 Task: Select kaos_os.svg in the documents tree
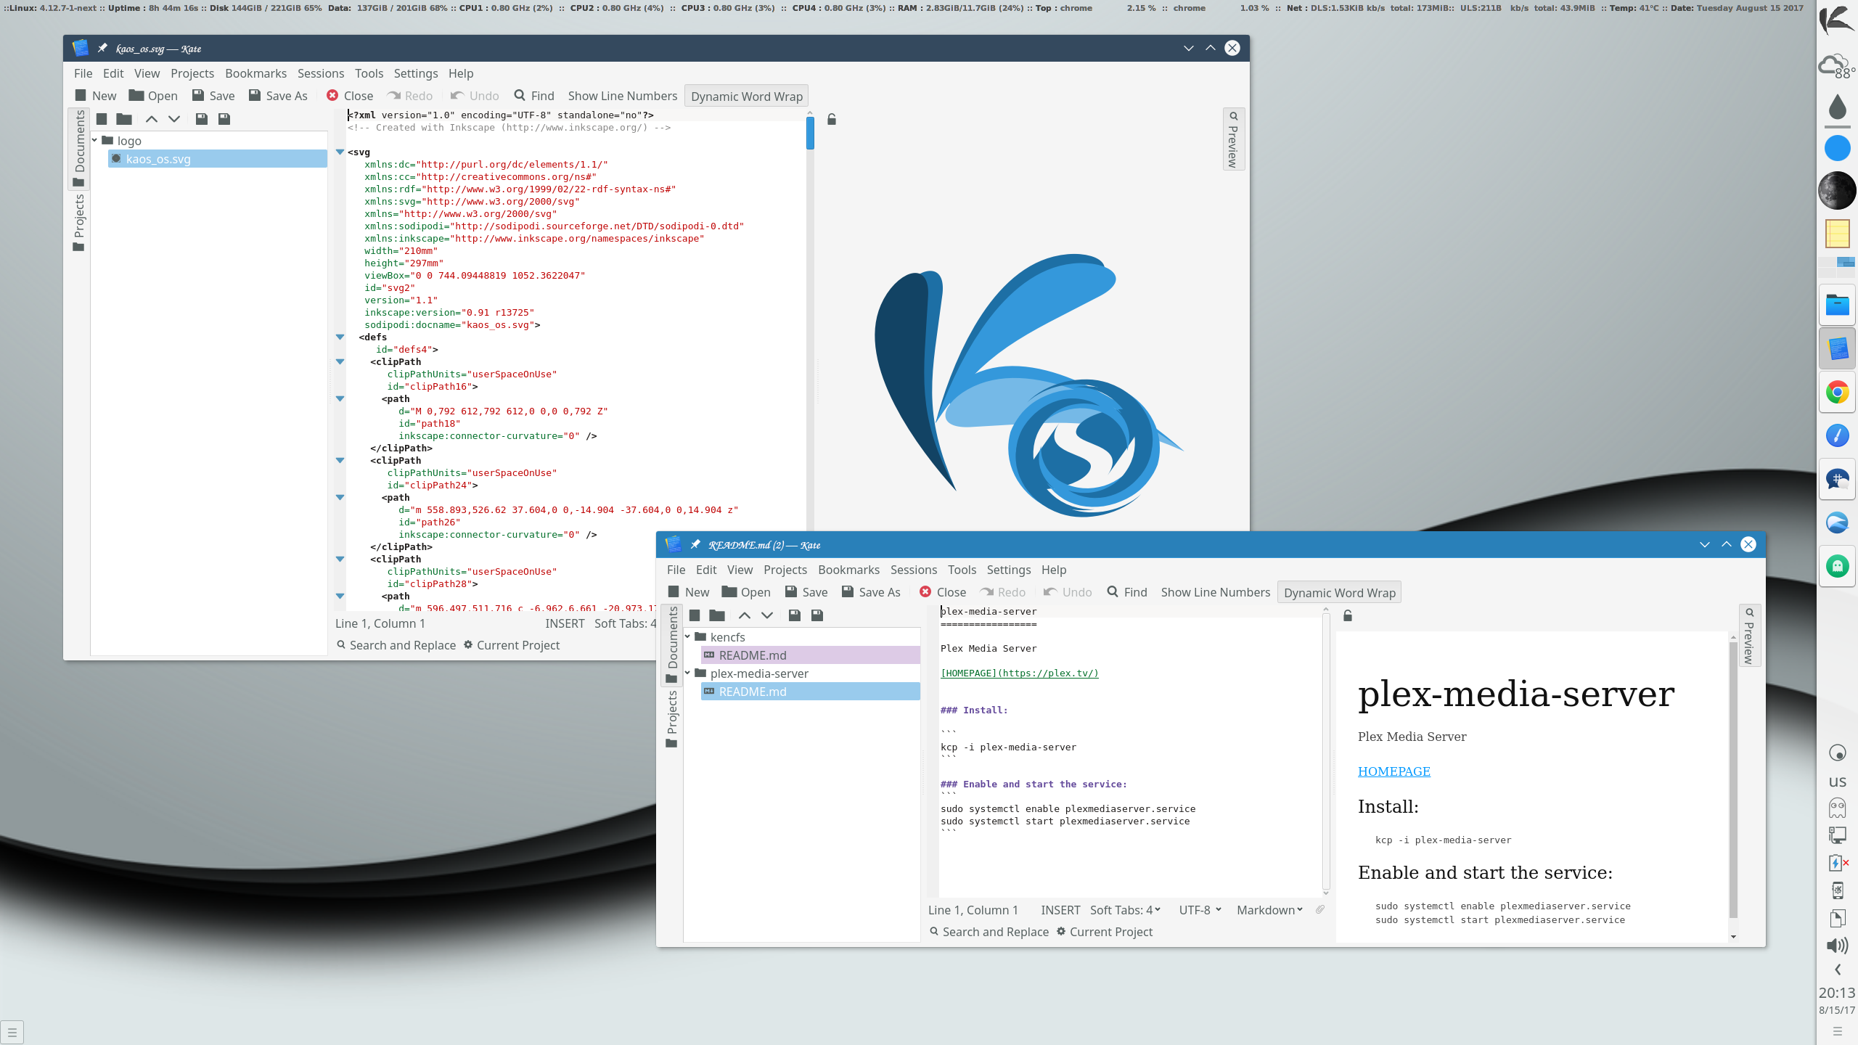click(x=218, y=159)
